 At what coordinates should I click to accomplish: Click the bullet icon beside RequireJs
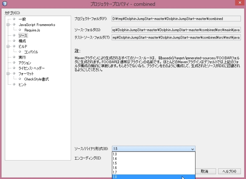(x=20, y=30)
